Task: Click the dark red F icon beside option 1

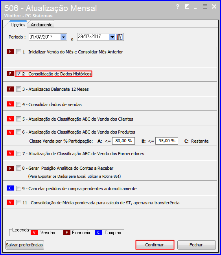Action: point(10,51)
